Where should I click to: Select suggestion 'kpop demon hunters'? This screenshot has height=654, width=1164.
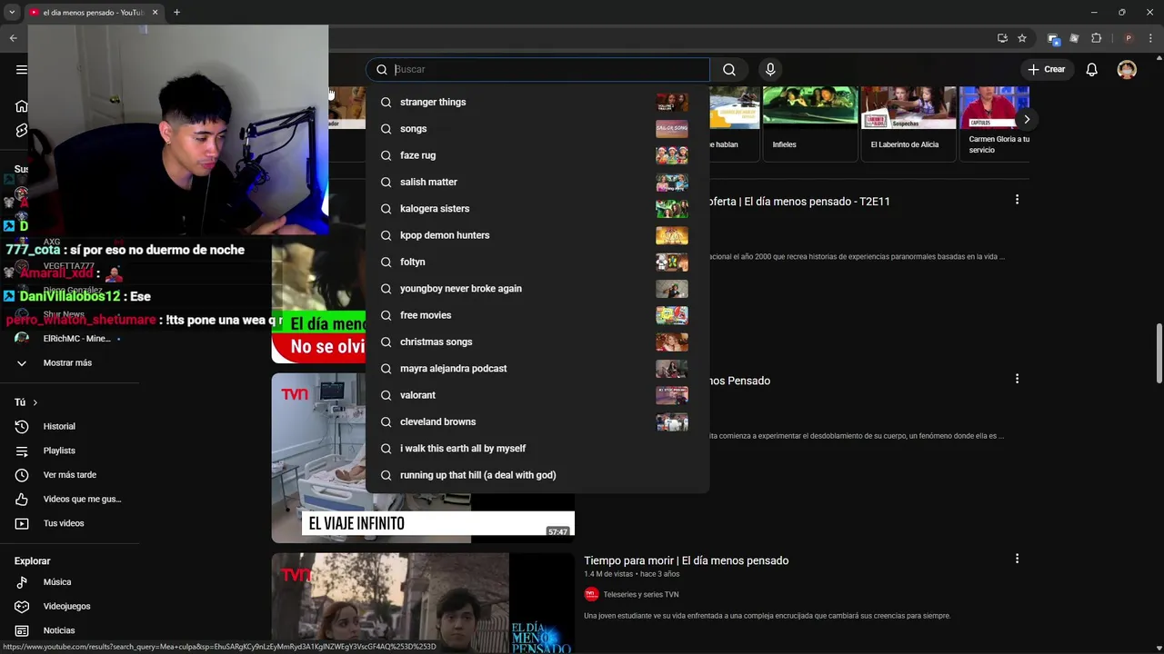[537, 235]
